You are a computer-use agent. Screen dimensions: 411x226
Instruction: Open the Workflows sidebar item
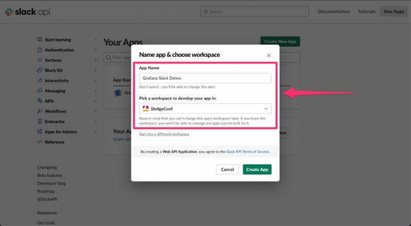click(x=55, y=111)
